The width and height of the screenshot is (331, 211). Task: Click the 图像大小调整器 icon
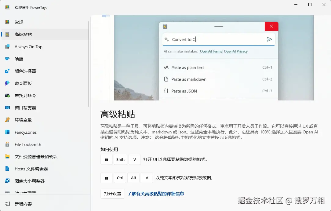tap(7, 181)
